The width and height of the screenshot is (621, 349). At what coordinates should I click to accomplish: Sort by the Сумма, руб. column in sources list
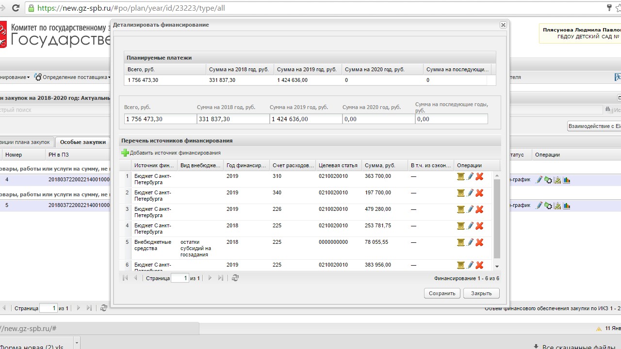pos(384,165)
